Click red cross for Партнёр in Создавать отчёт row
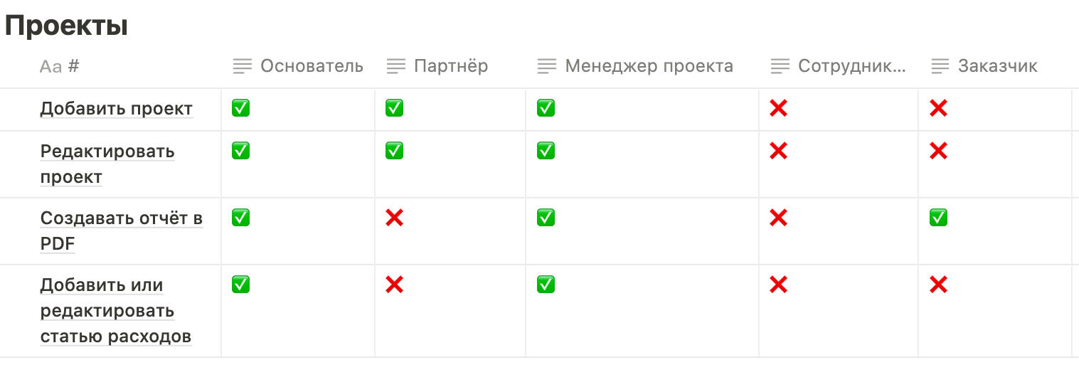The width and height of the screenshot is (1079, 365). [394, 218]
